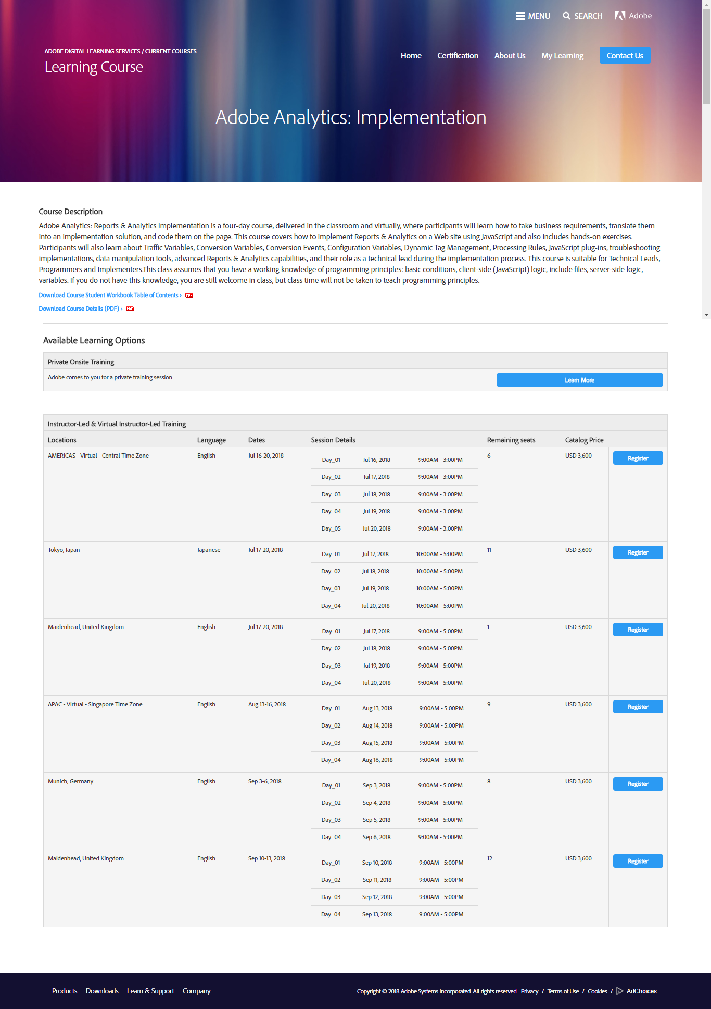711x1009 pixels.
Task: Click the Contact Us button
Action: 625,55
